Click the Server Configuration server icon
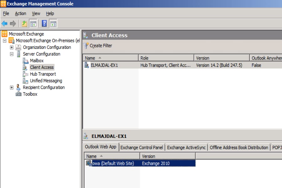The height and width of the screenshot is (188, 282). (x=18, y=54)
